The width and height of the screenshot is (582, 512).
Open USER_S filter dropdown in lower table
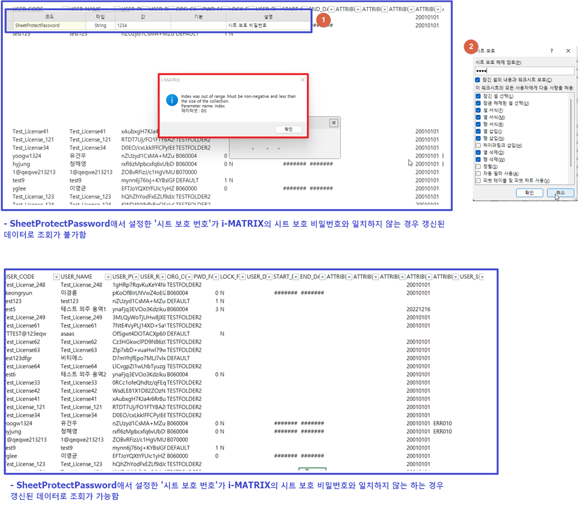(482, 277)
